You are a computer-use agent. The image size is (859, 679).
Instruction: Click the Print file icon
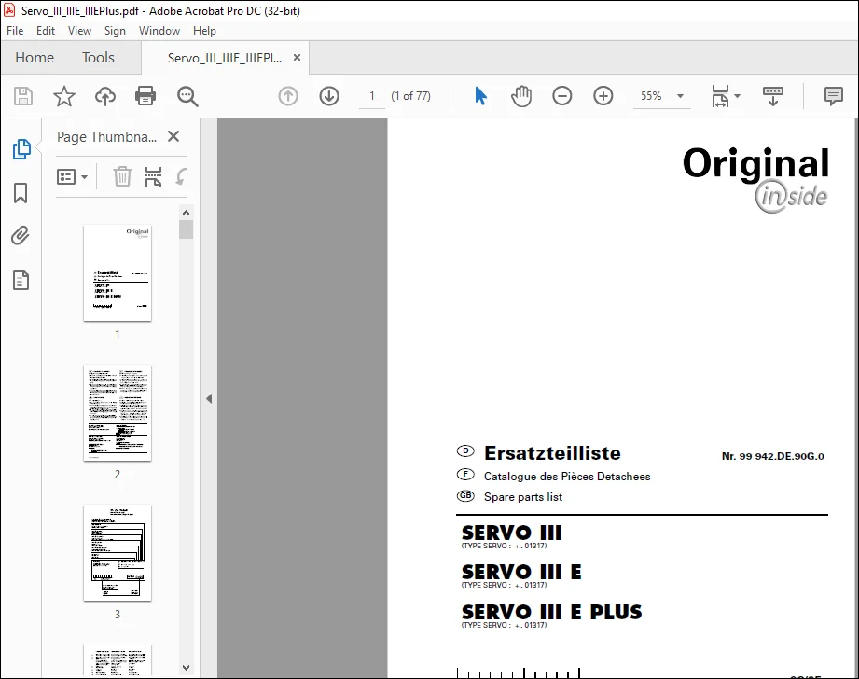click(145, 96)
